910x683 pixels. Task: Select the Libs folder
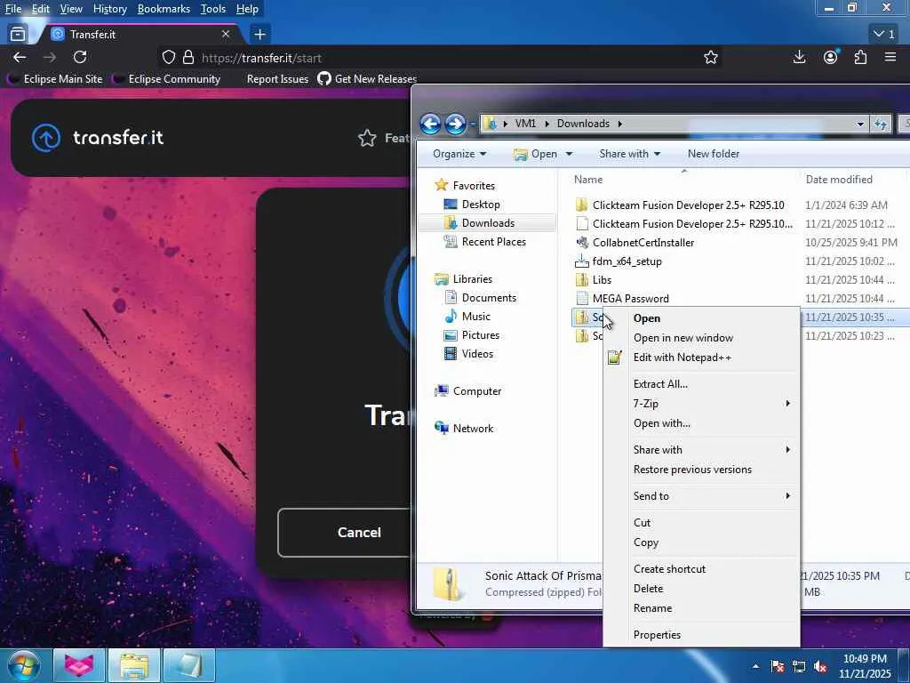602,280
